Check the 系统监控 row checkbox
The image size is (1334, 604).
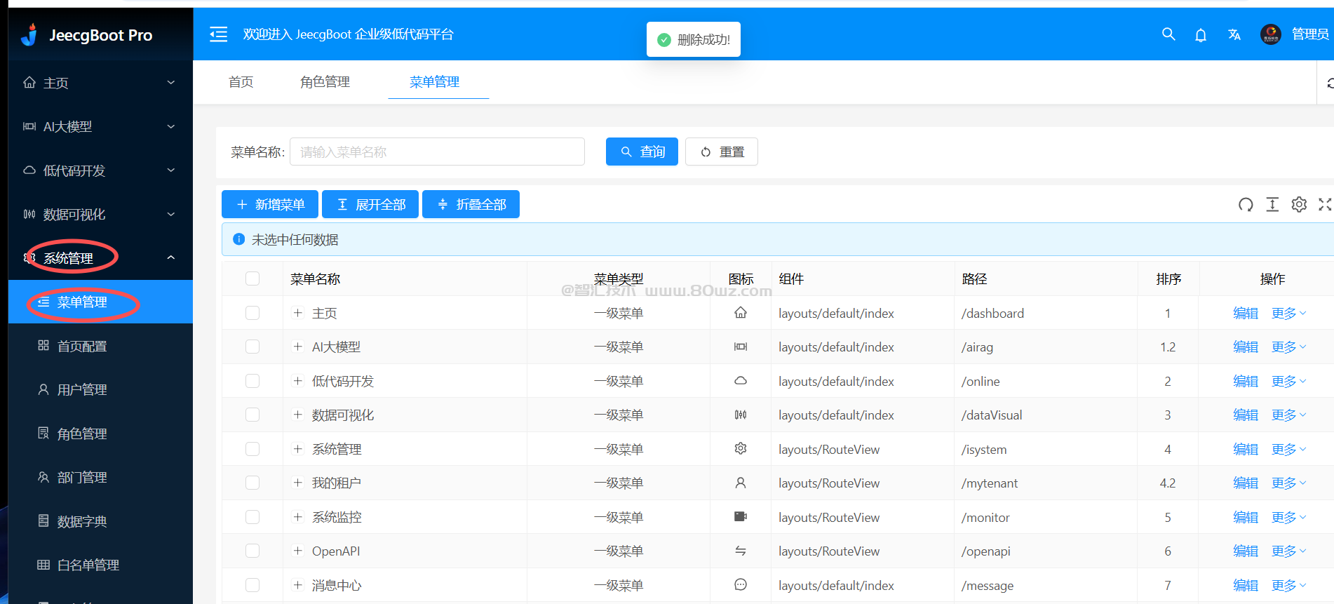pyautogui.click(x=252, y=517)
